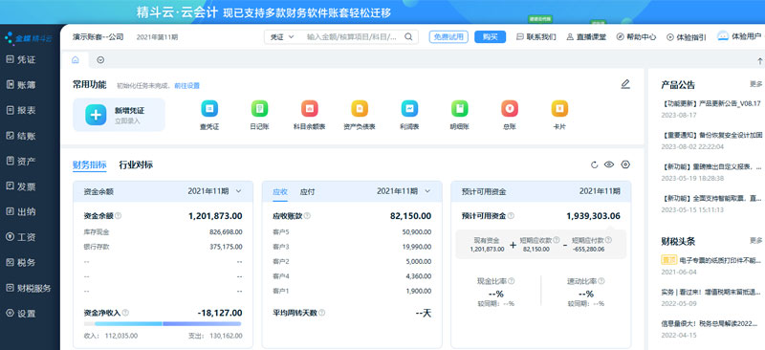Select the 应收 tab
This screenshot has width=765, height=350.
[280, 192]
